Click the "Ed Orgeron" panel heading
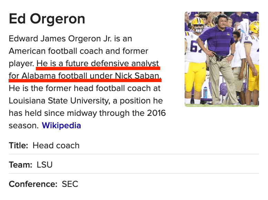The image size is (268, 200). [47, 19]
